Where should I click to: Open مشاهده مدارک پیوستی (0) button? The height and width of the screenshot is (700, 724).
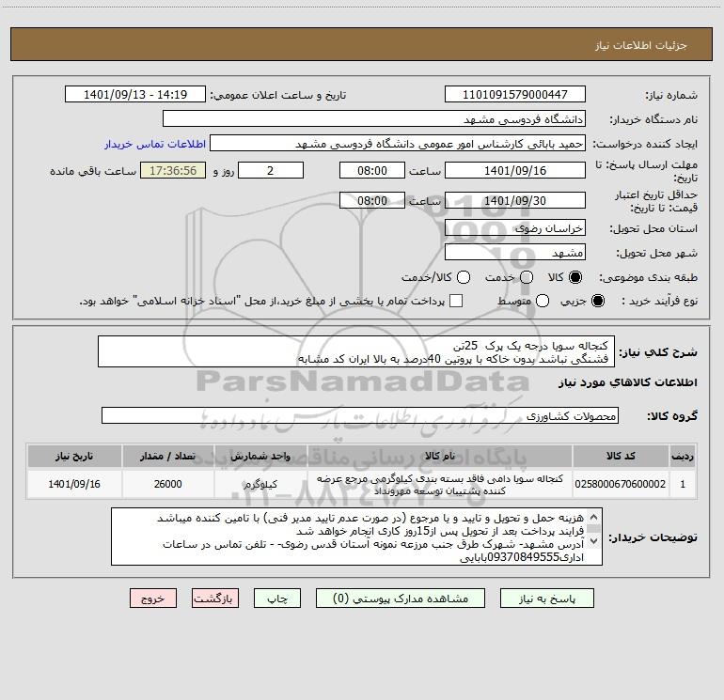(401, 599)
